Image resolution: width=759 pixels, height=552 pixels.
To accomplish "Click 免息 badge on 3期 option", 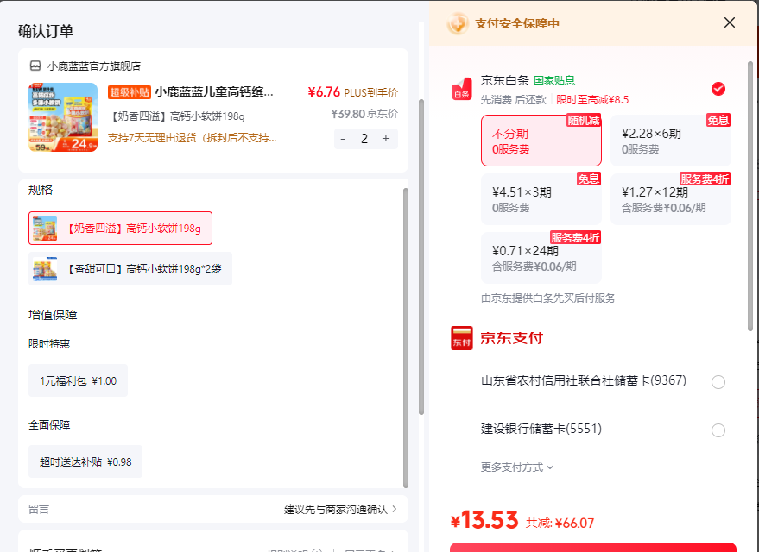I will point(589,179).
